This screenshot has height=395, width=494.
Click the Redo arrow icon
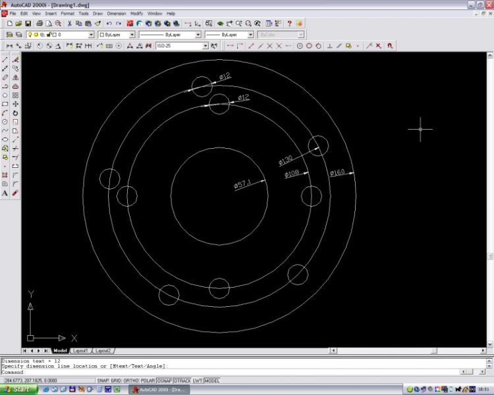pos(119,23)
